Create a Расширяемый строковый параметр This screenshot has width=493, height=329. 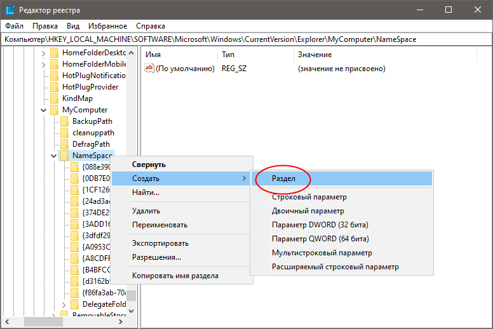point(342,267)
